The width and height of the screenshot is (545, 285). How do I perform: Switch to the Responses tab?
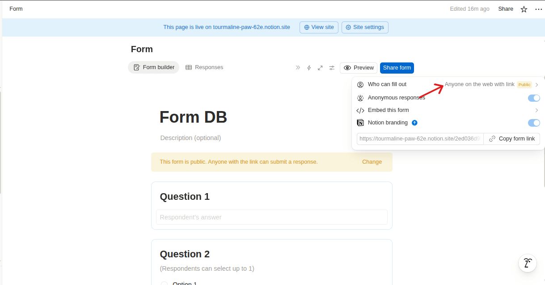[x=204, y=67]
